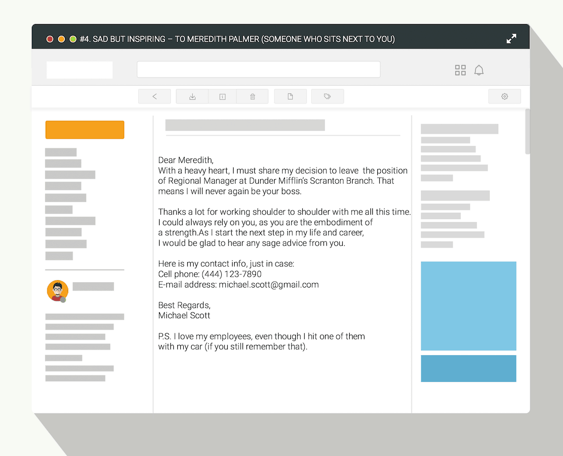Click the green window dot in title bar

[73, 39]
